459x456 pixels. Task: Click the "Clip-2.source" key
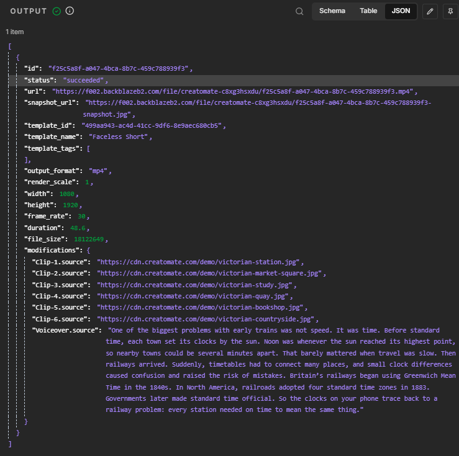click(60, 273)
